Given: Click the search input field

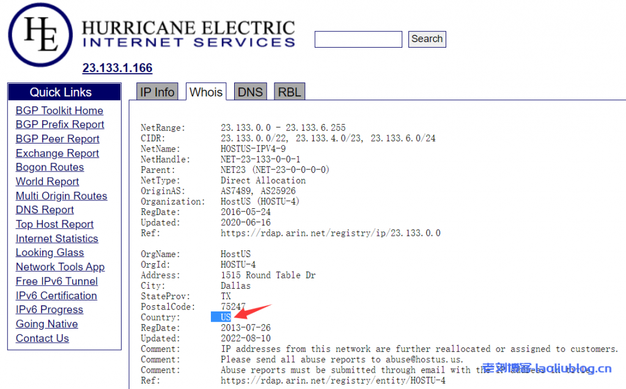Looking at the screenshot, I should pos(358,39).
